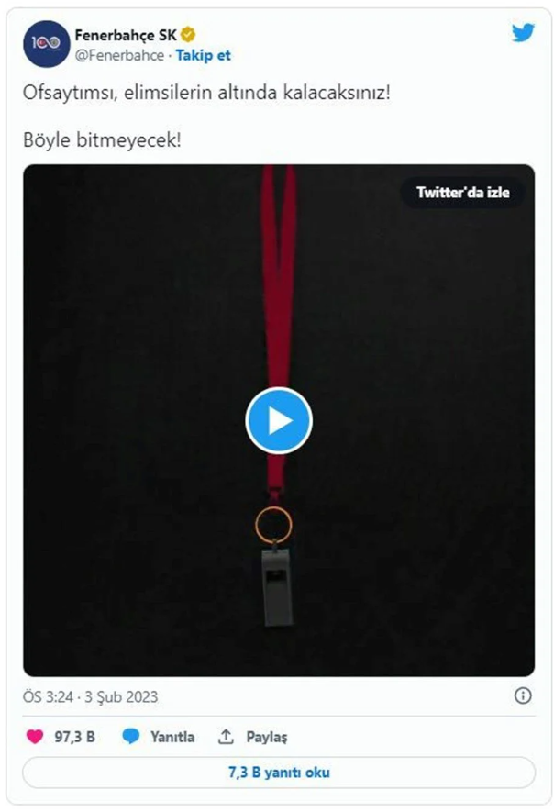Open the tweet info icon

coord(523,695)
